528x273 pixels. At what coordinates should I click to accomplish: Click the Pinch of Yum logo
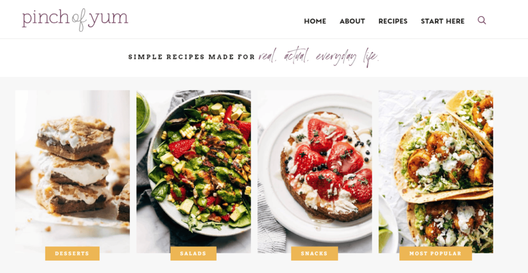point(75,20)
